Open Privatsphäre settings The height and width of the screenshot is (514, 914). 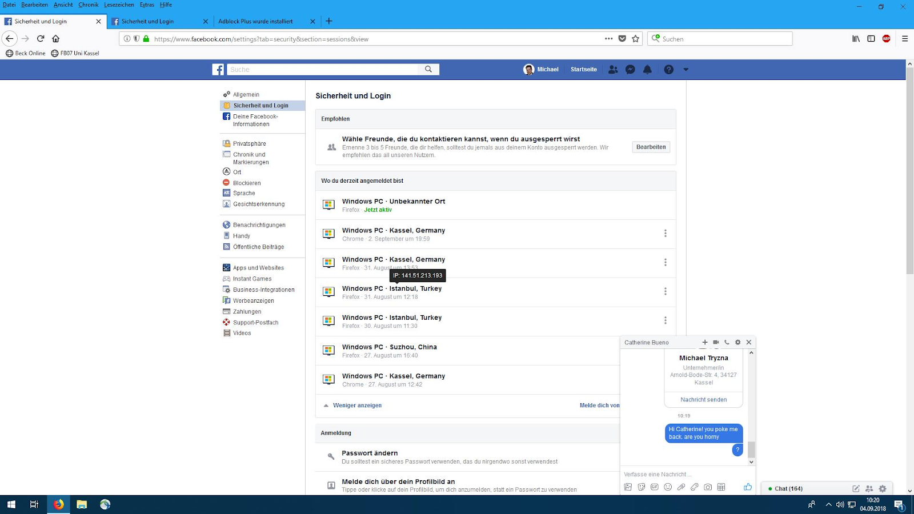(249, 144)
